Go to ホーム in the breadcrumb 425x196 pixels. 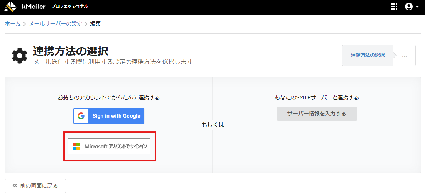point(13,24)
